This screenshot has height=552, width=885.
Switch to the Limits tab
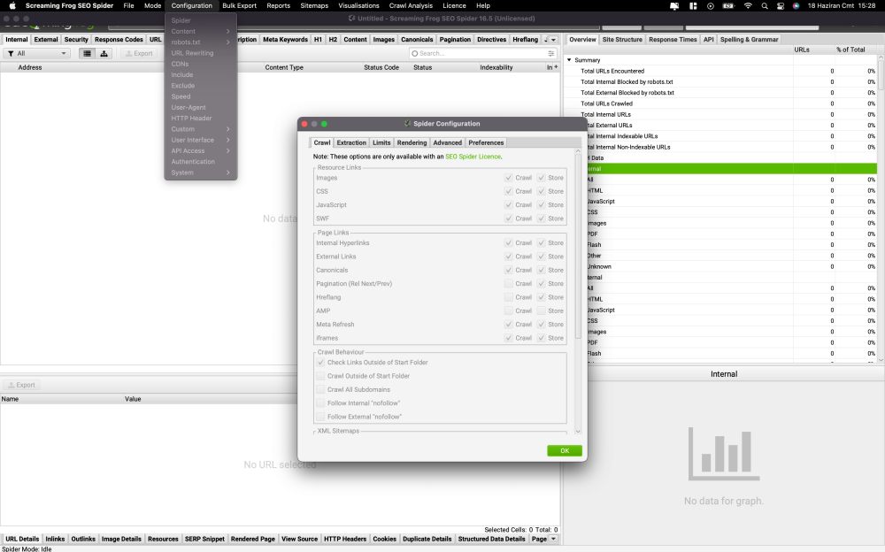[x=381, y=142]
